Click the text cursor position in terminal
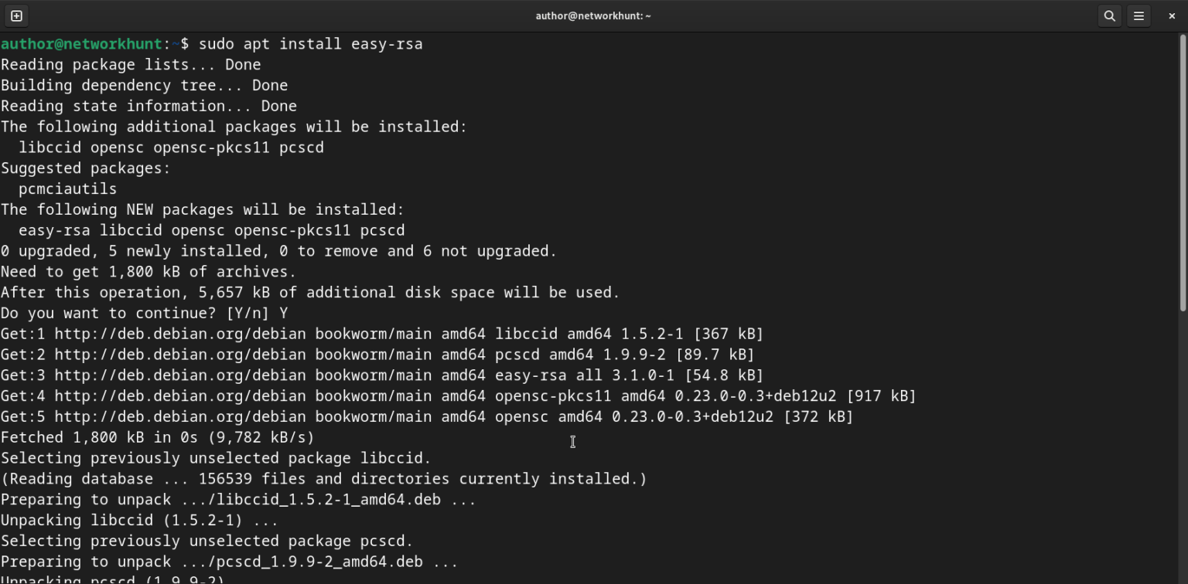The image size is (1188, 584). [x=572, y=442]
